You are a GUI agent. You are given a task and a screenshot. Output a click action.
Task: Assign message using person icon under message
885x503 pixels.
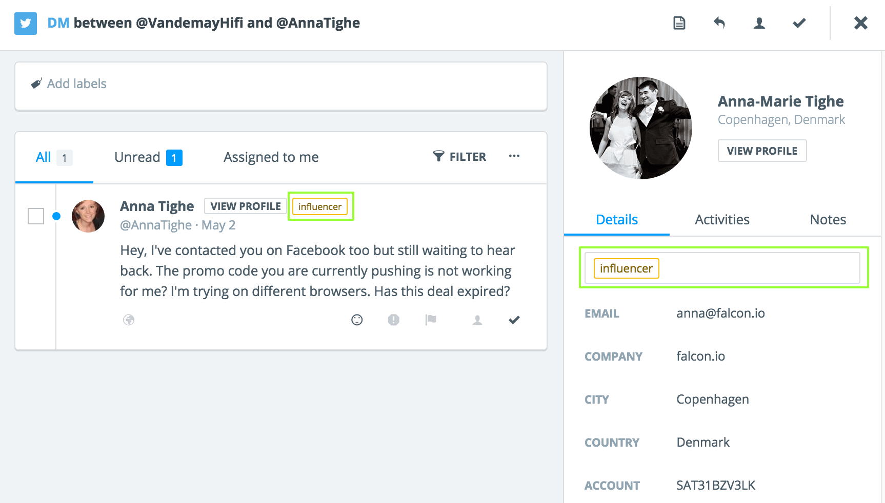point(477,320)
